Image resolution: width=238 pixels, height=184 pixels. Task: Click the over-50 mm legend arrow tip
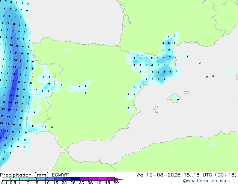pyautogui.click(x=119, y=179)
